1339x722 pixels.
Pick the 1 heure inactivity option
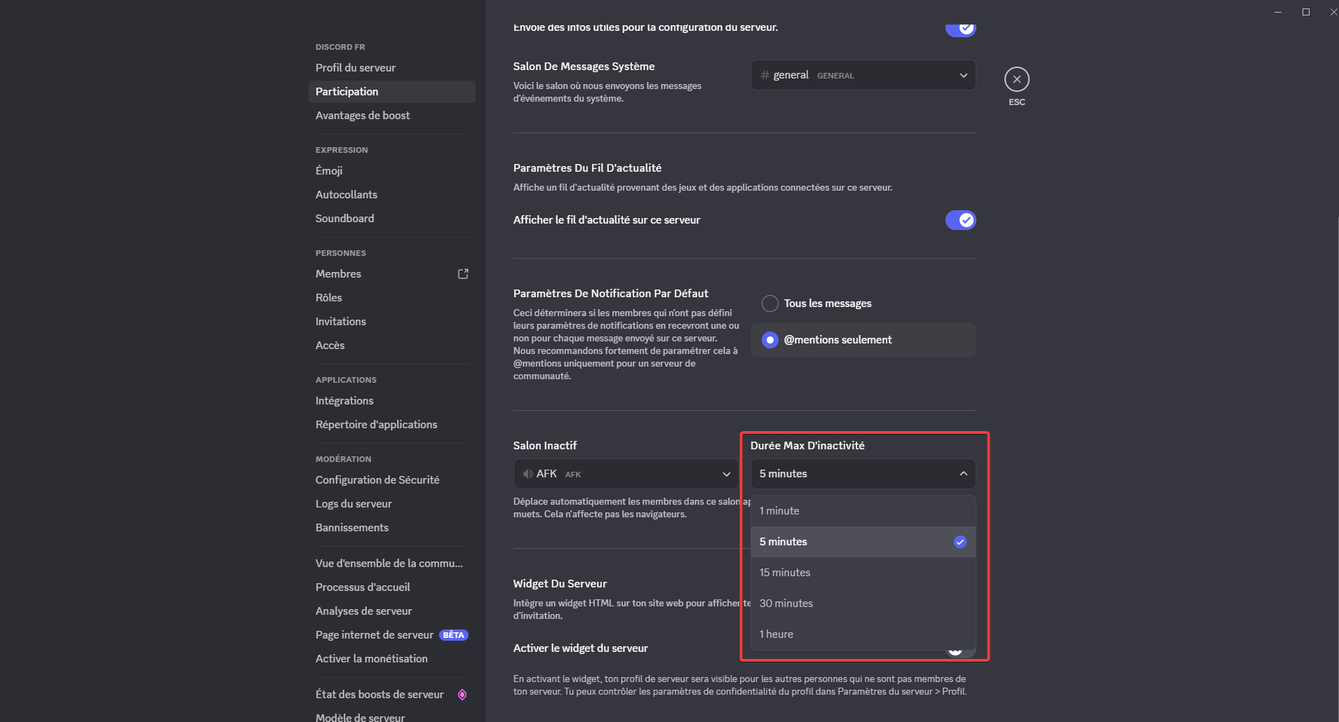point(776,634)
